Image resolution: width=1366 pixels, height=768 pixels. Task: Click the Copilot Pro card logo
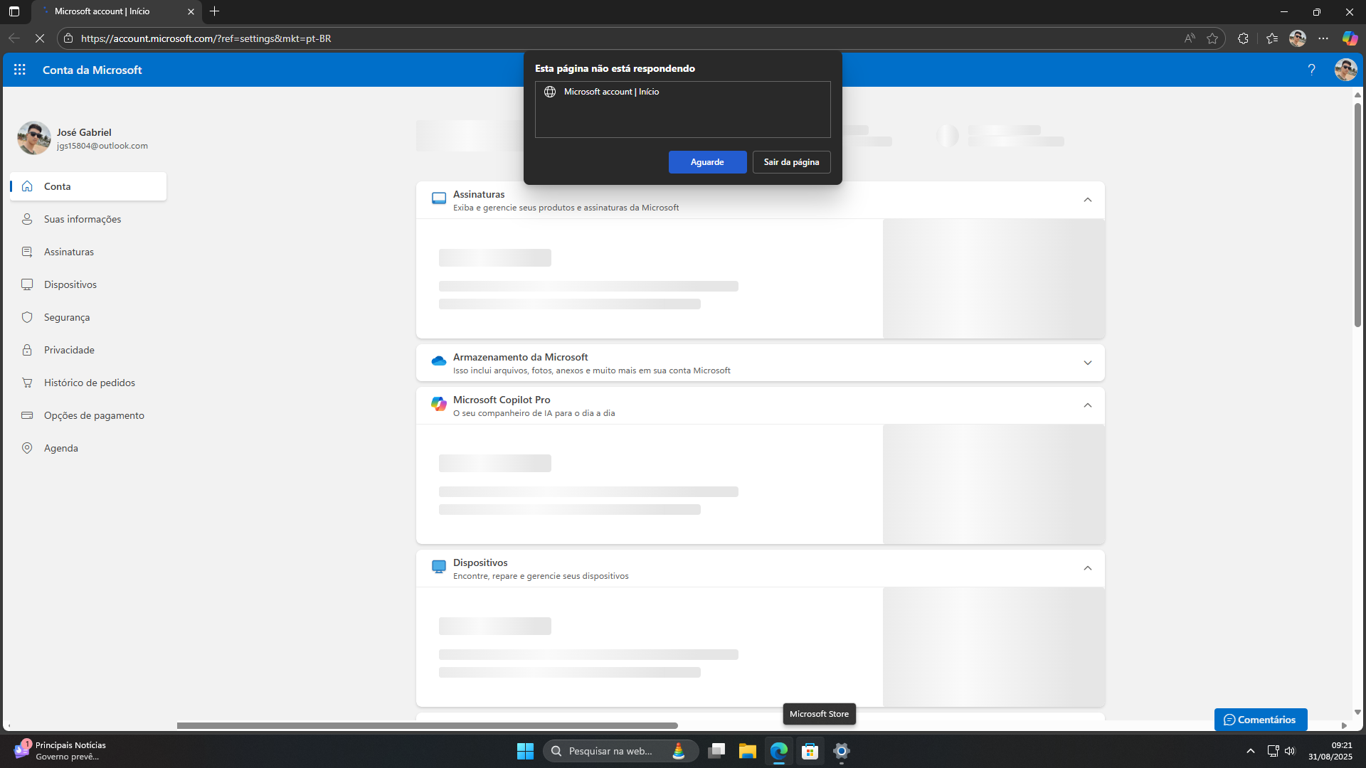[x=439, y=404]
